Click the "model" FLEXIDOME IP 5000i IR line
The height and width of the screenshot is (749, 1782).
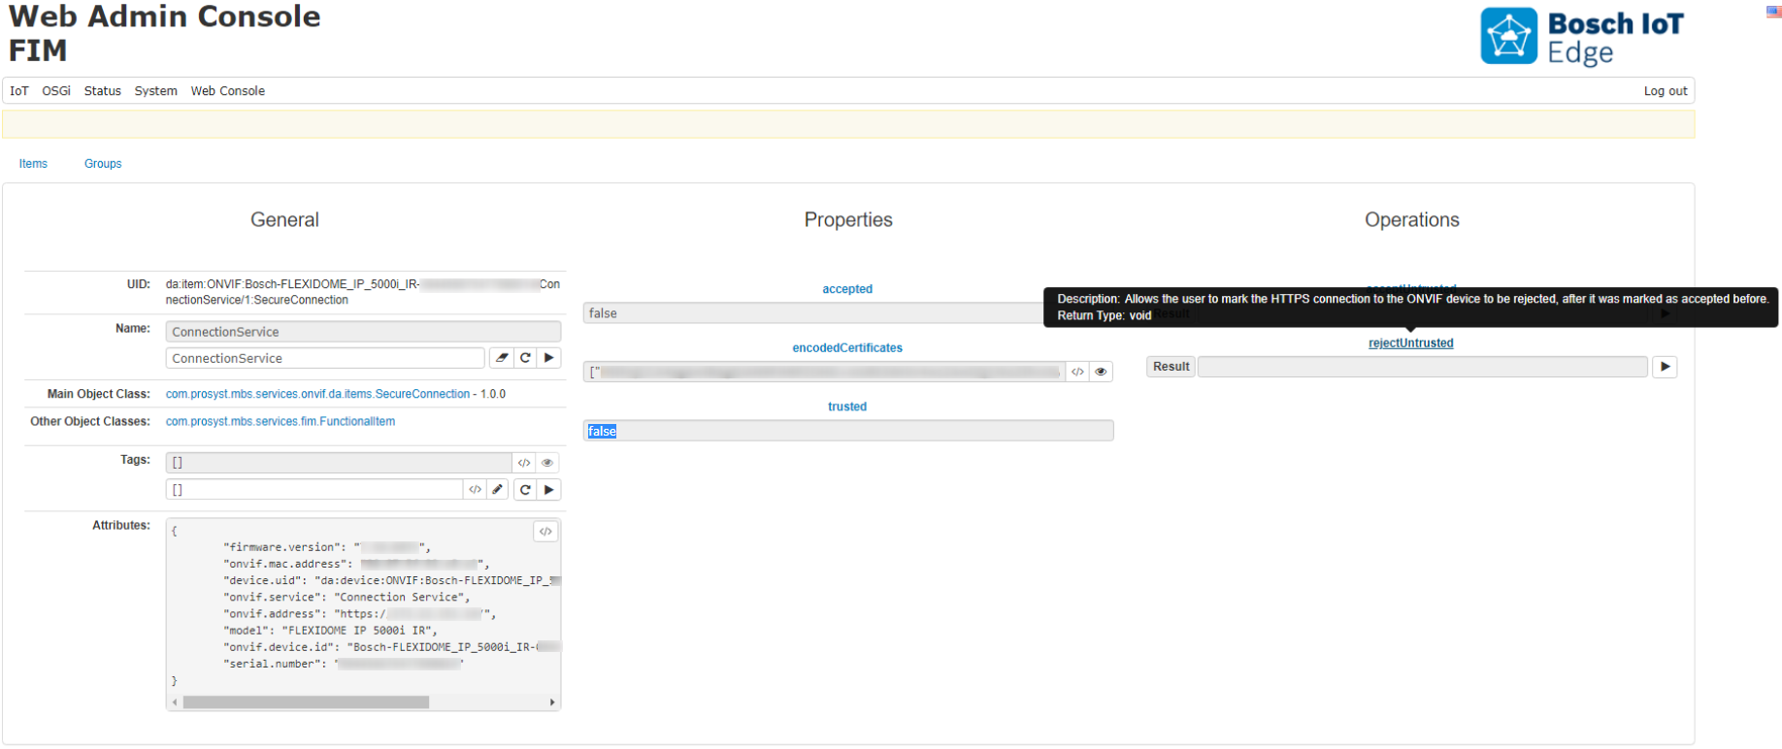click(x=330, y=631)
